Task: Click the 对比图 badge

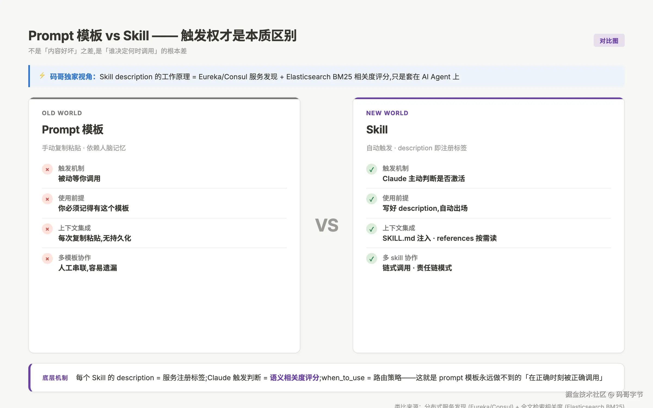Action: pyautogui.click(x=609, y=41)
